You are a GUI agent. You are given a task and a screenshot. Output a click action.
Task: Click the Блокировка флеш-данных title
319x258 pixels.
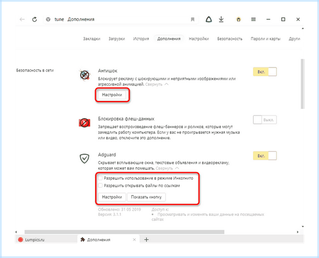[126, 119]
